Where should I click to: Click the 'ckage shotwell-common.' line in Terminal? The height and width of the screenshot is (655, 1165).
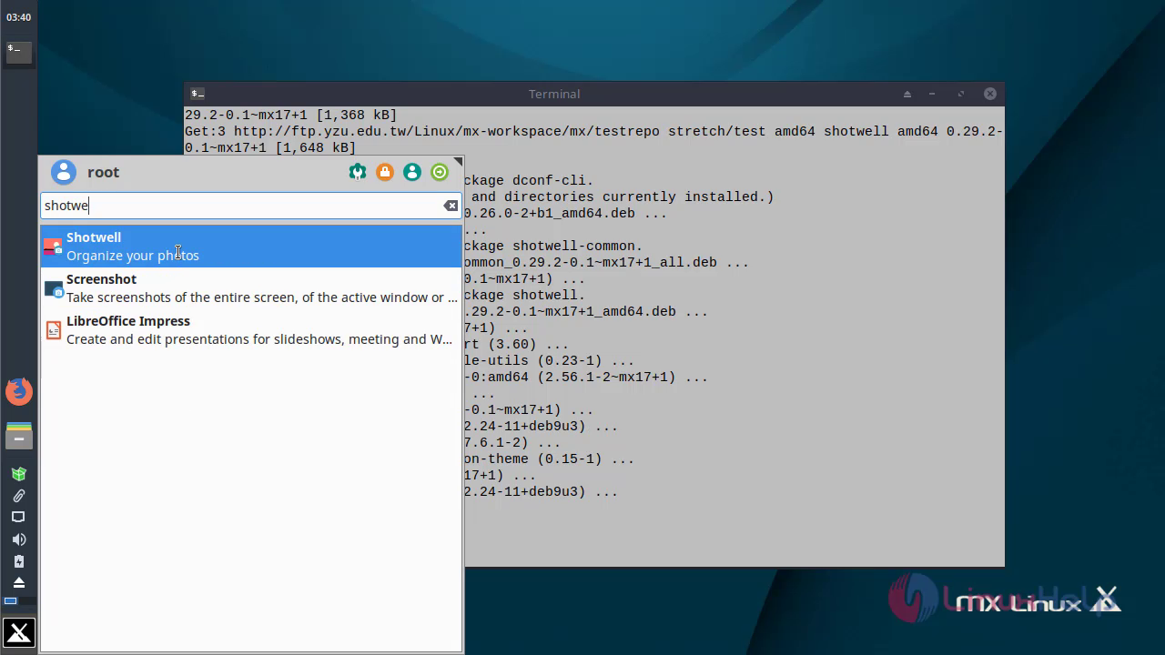click(553, 246)
